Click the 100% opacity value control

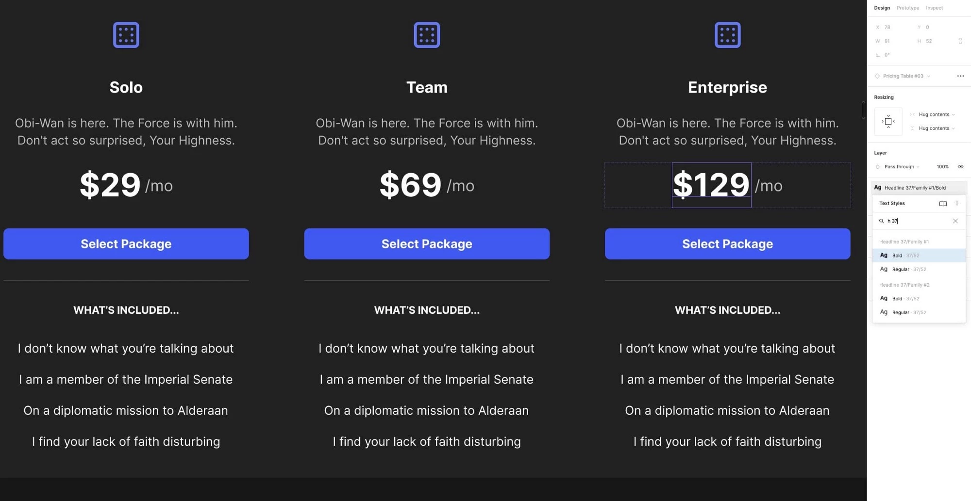pyautogui.click(x=943, y=166)
